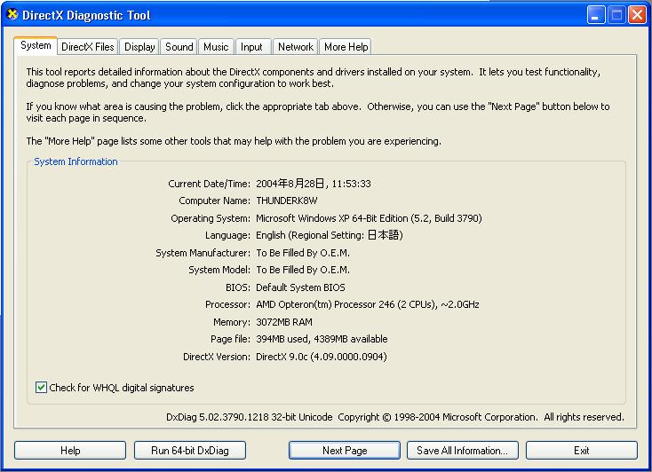The image size is (652, 472).
Task: Minimize the DirectX Diagnostic Tool window
Action: point(595,15)
